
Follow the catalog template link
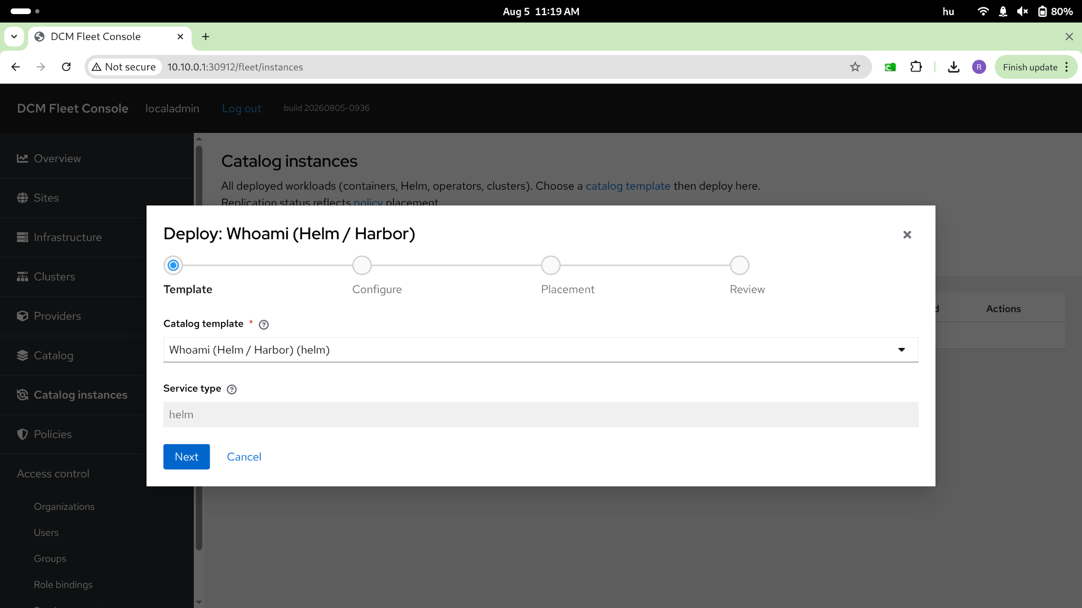point(628,186)
